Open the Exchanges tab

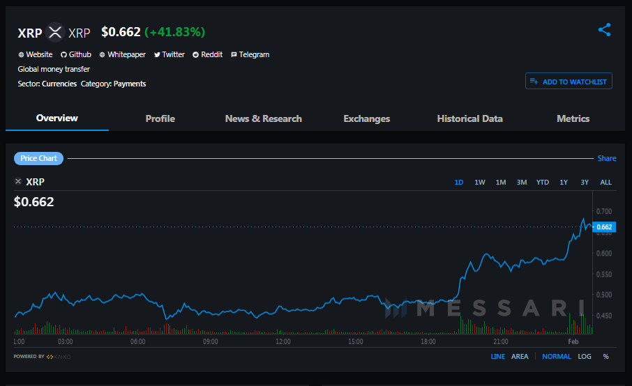point(366,118)
